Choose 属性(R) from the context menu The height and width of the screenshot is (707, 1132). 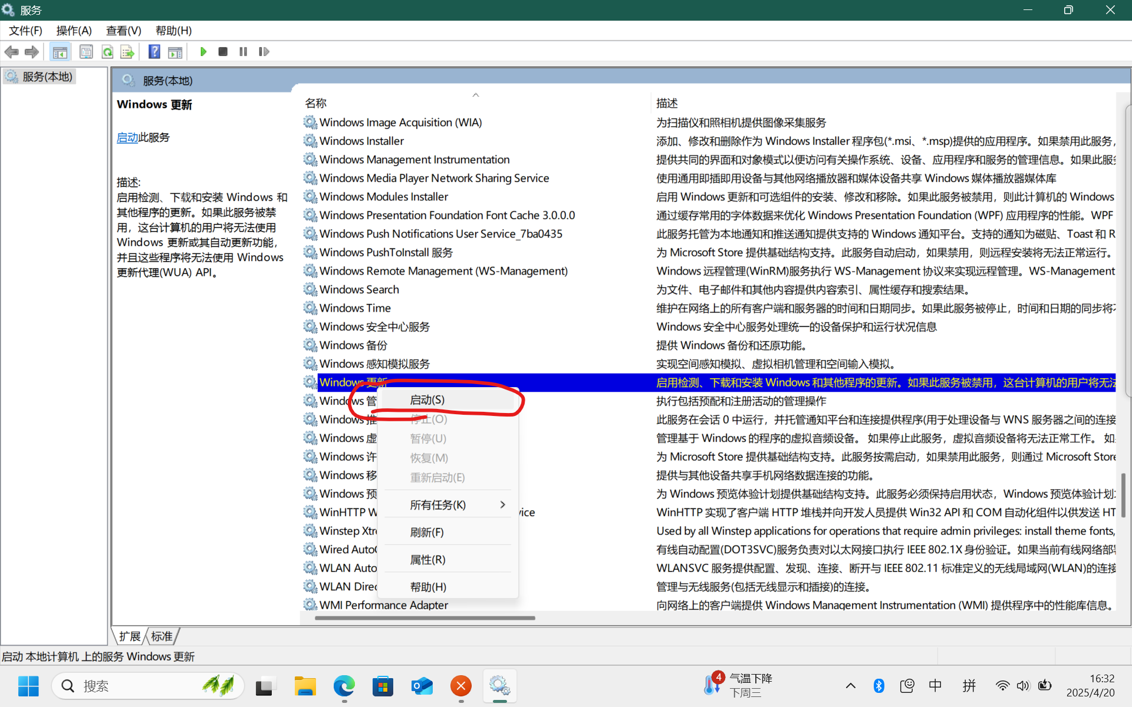click(427, 560)
